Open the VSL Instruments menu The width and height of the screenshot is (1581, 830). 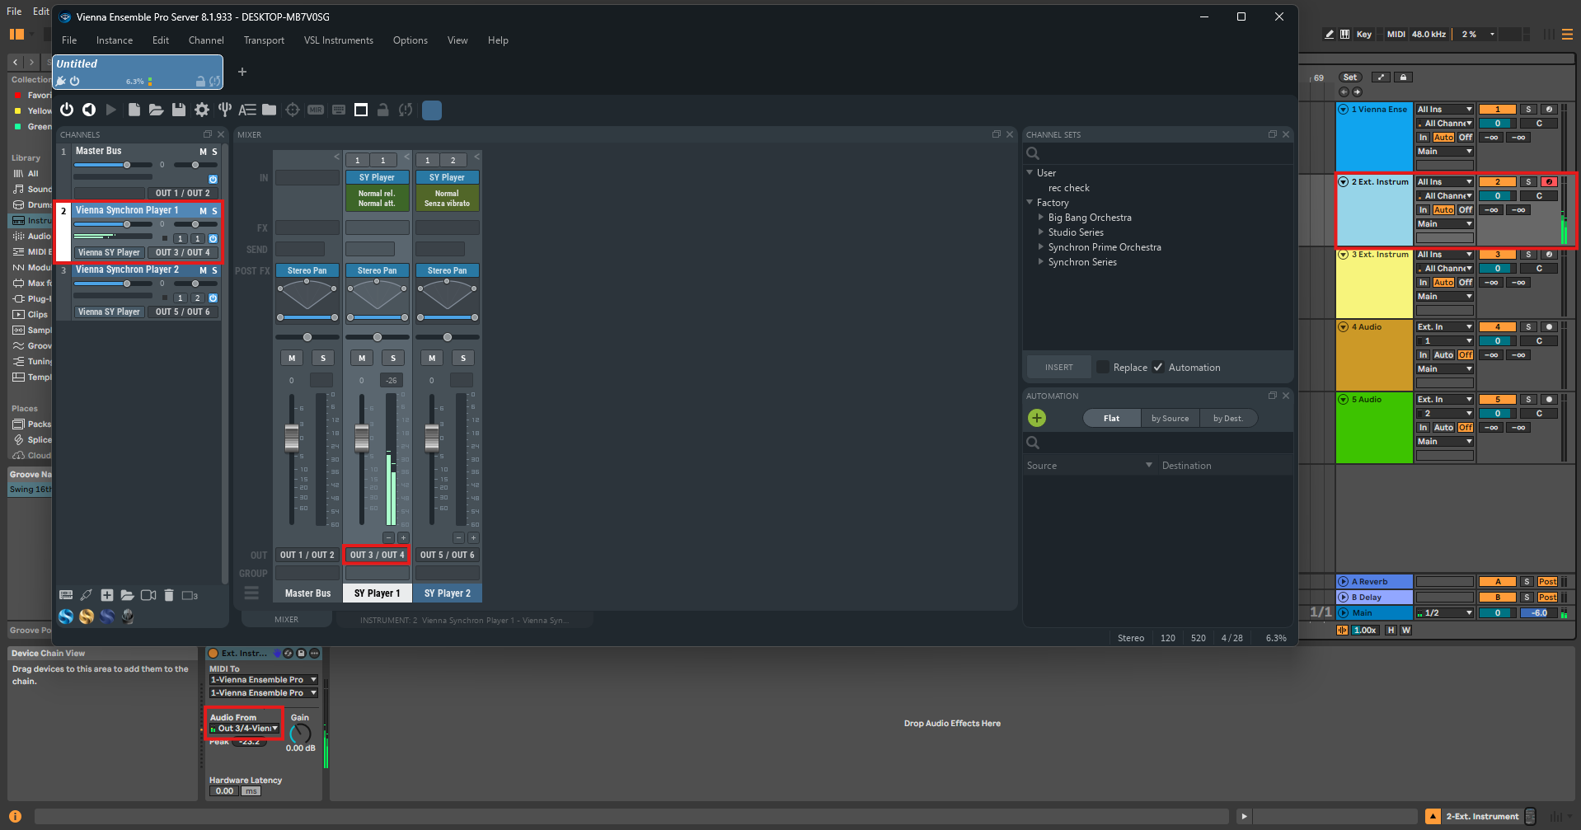[339, 40]
